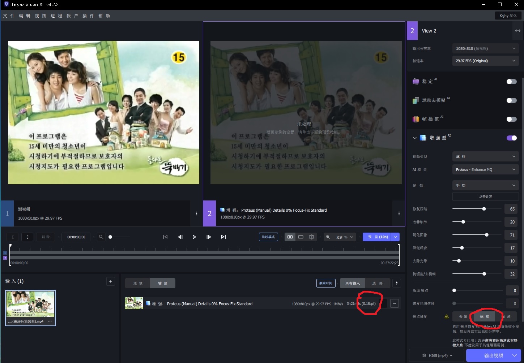Open the 参数 parameter mode dropdown

click(x=485, y=185)
